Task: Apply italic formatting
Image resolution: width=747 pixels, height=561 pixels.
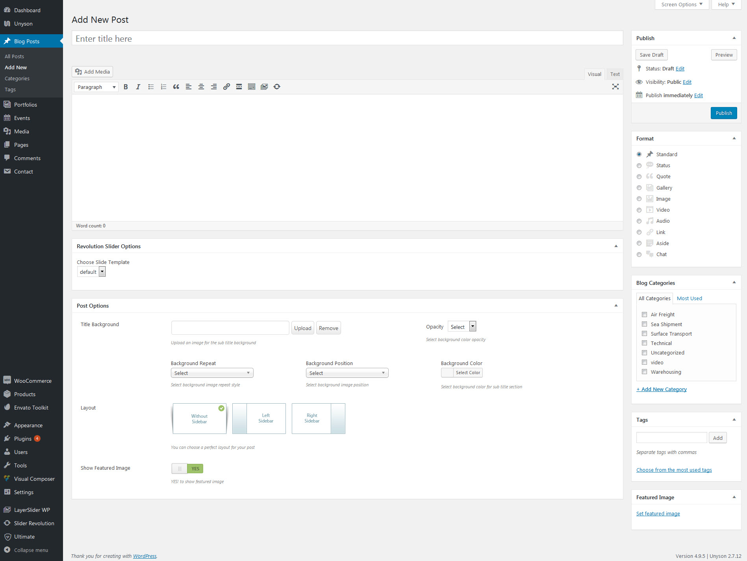Action: tap(138, 87)
